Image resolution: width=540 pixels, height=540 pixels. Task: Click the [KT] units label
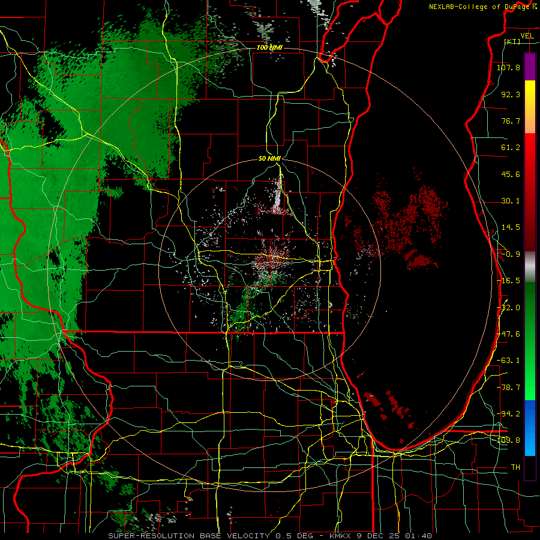pos(512,41)
